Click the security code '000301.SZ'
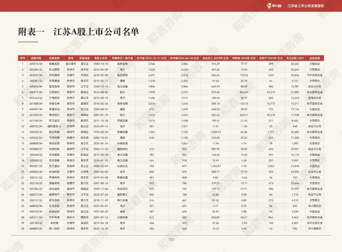The width and height of the screenshot is (342, 252). click(x=36, y=166)
